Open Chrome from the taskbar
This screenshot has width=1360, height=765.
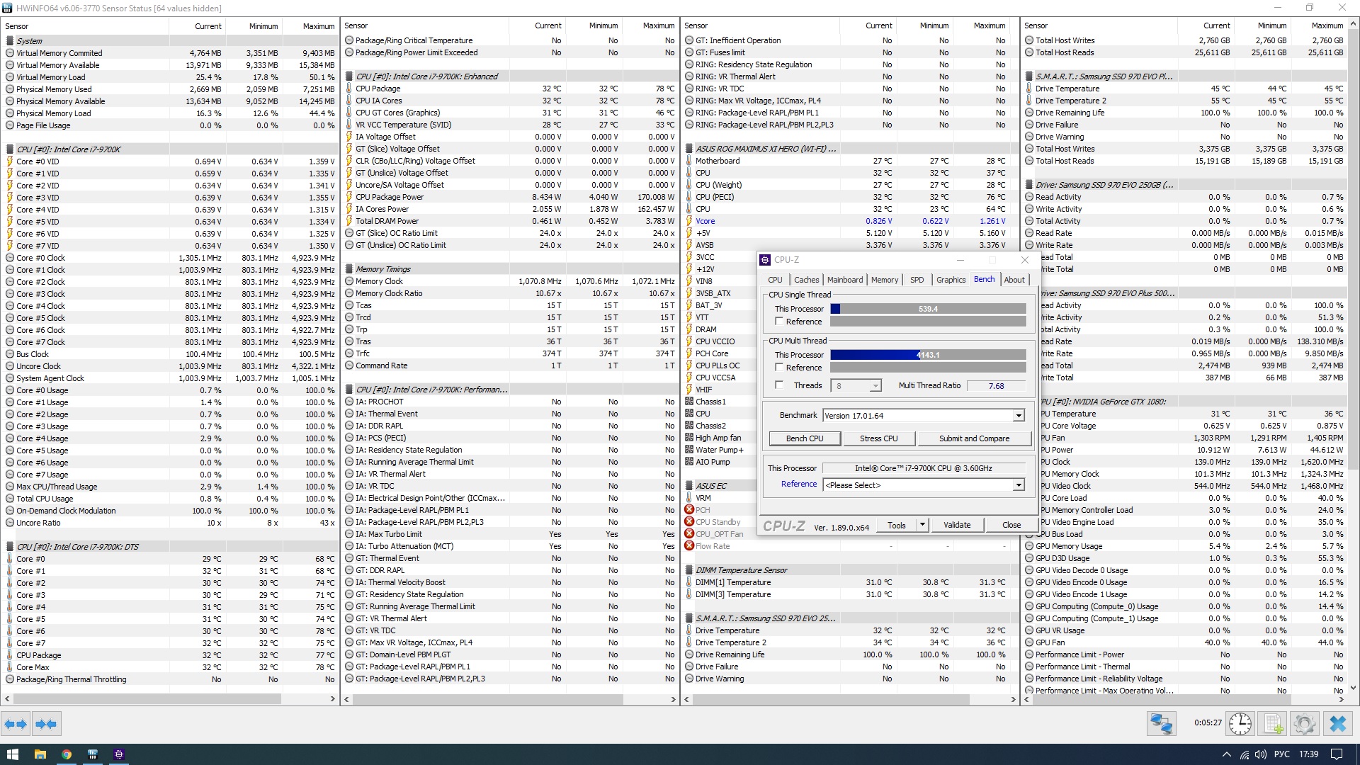tap(67, 754)
